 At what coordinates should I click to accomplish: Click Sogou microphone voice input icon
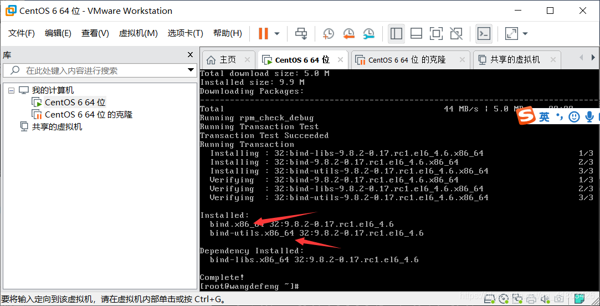[589, 116]
